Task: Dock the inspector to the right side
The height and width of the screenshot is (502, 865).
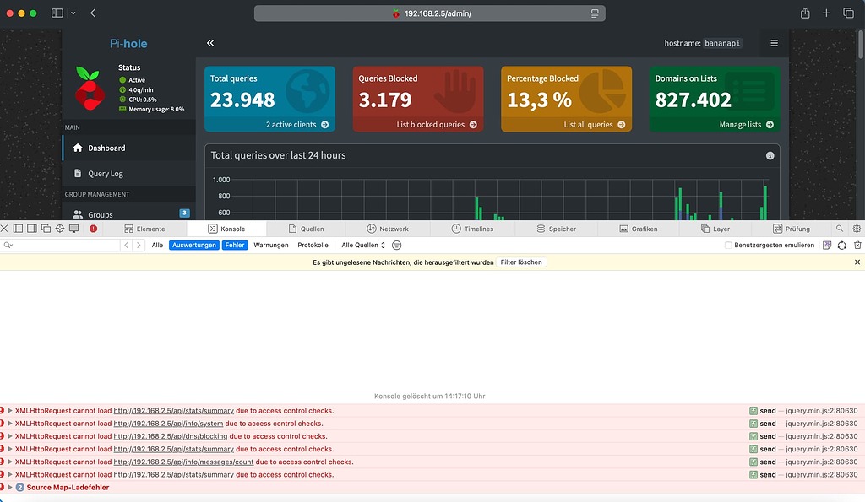Action: coord(32,229)
